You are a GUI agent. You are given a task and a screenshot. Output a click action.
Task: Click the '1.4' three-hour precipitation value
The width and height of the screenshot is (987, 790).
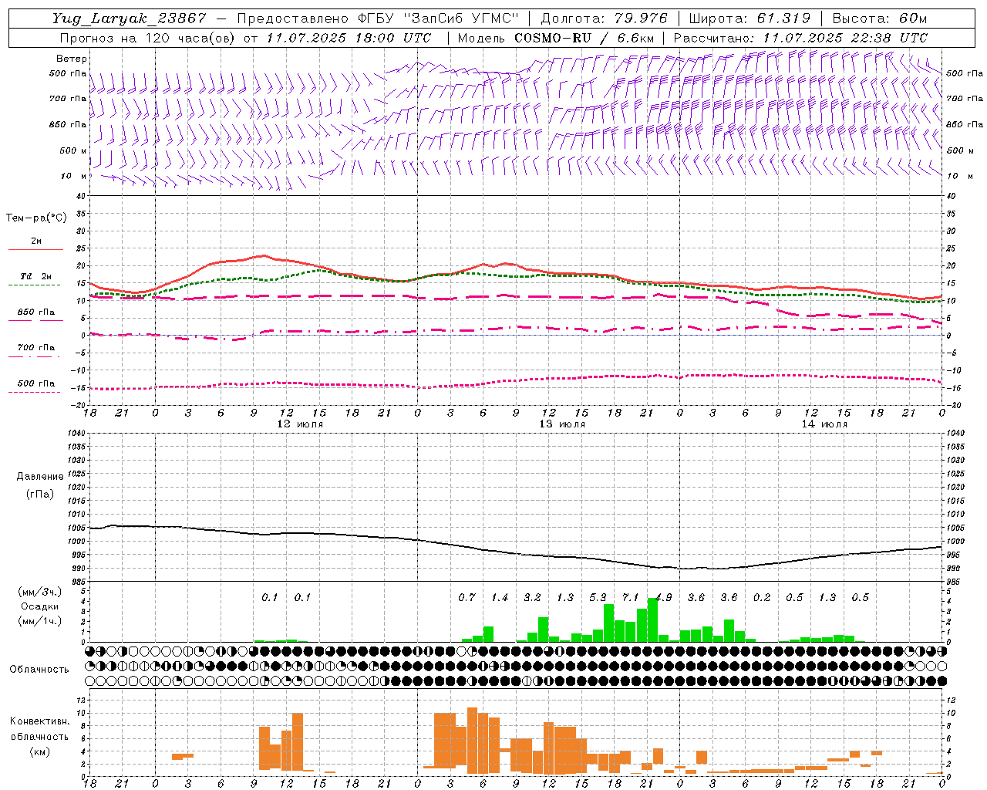click(x=500, y=598)
